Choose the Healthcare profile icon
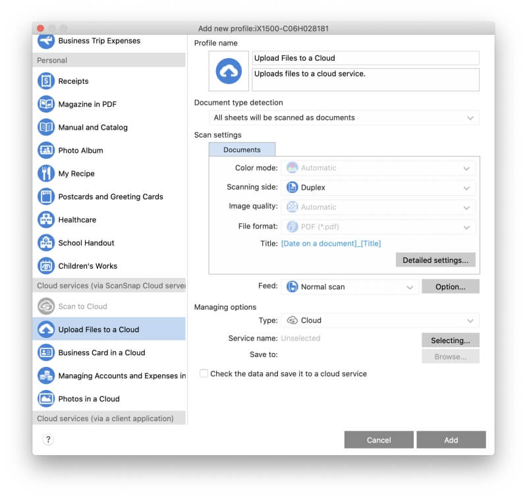The width and height of the screenshot is (527, 498). pyautogui.click(x=46, y=220)
